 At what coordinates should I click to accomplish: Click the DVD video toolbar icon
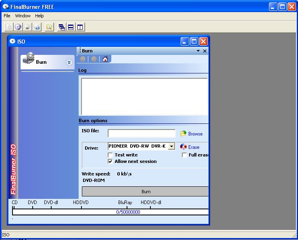tap(27, 27)
